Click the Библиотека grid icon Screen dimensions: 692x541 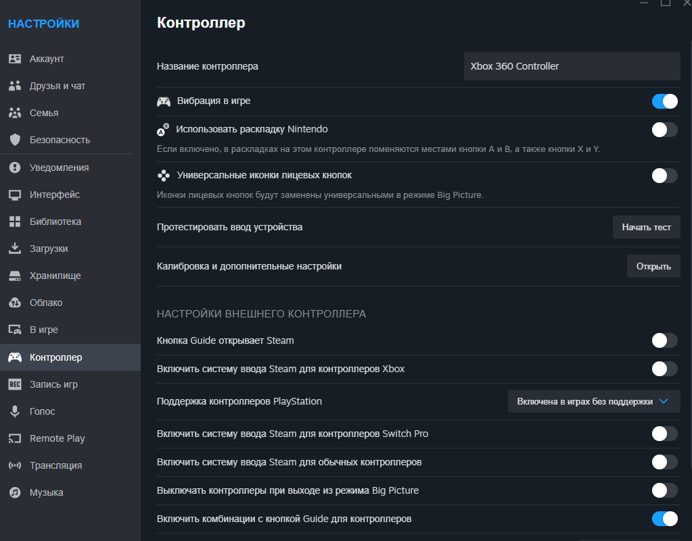[15, 222]
